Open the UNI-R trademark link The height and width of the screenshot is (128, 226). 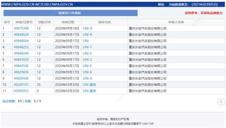pyautogui.click(x=87, y=35)
